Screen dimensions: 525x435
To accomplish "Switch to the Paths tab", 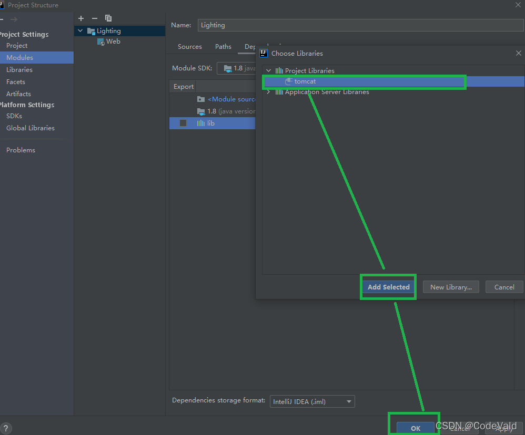I will point(224,47).
